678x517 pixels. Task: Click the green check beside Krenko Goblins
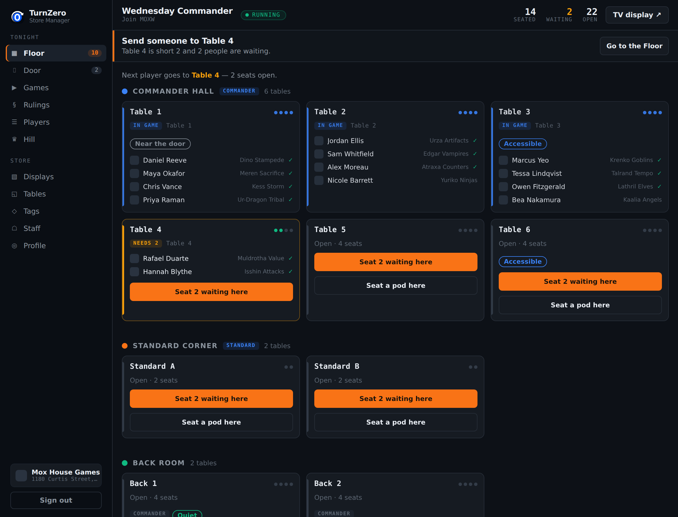click(659, 160)
